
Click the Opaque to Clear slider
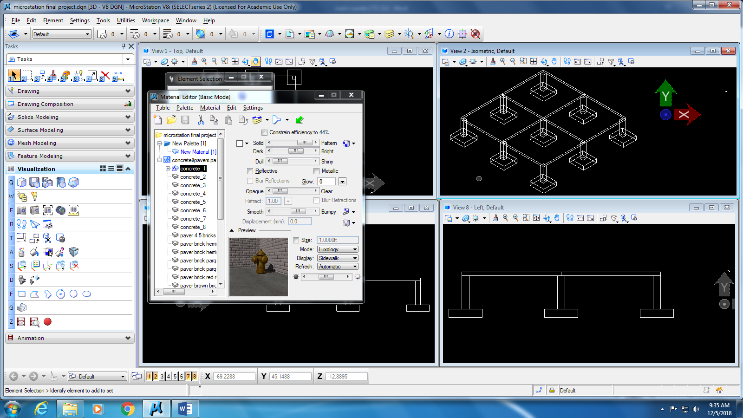(x=293, y=191)
